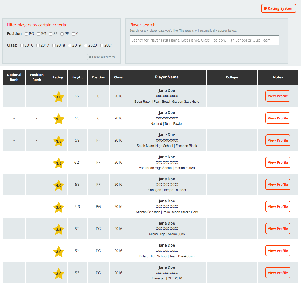Click the 2.0 star in Atlantic Christian row
This screenshot has height=283, width=301.
(x=58, y=207)
